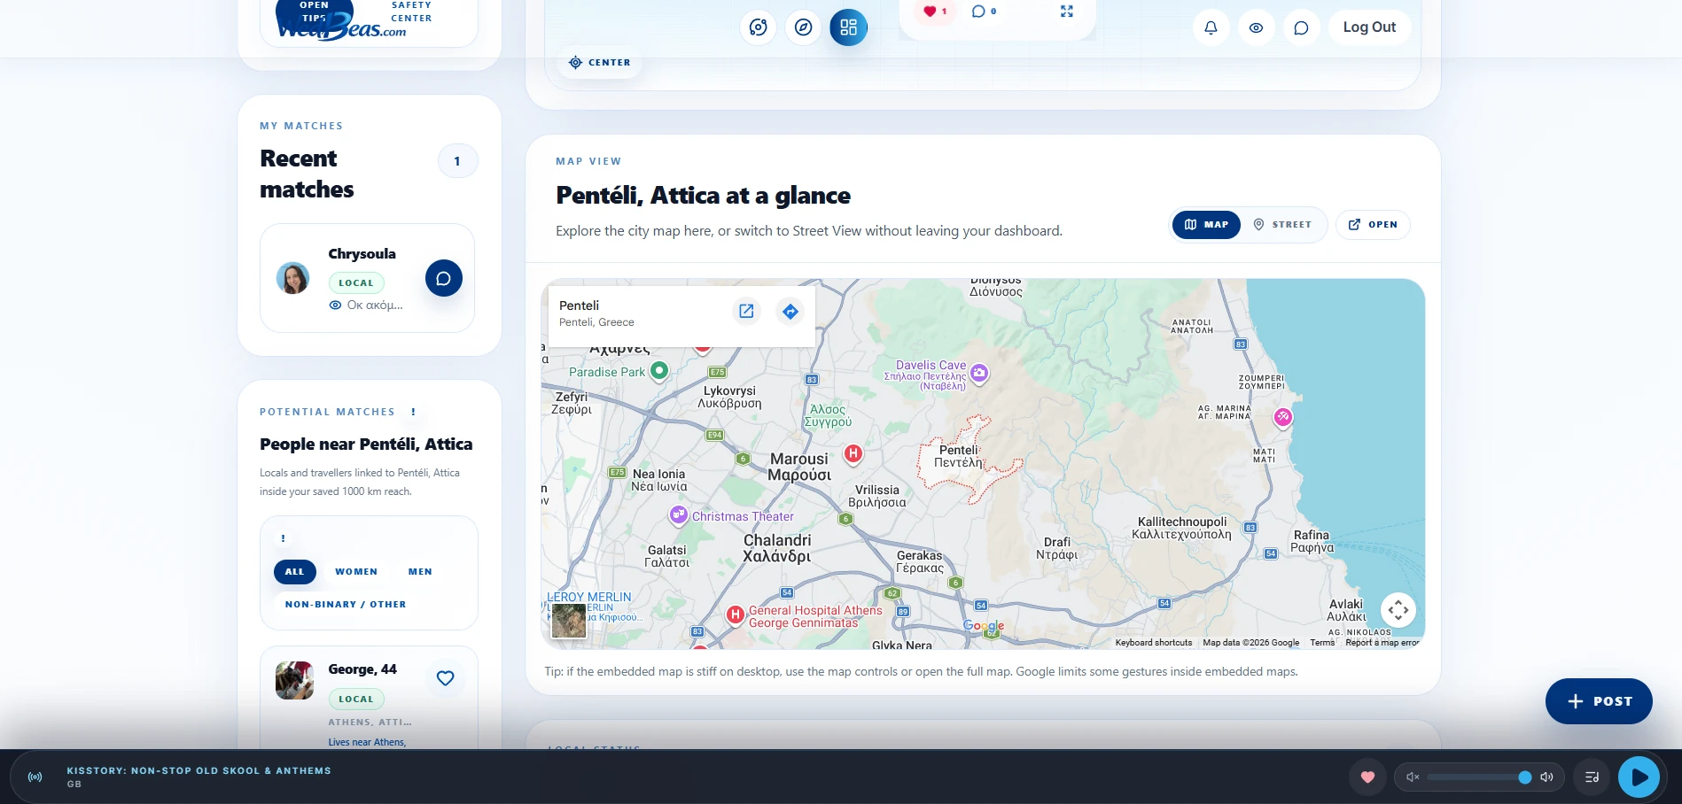Click Christmas Theater map marker
The image size is (1682, 804).
tap(678, 514)
